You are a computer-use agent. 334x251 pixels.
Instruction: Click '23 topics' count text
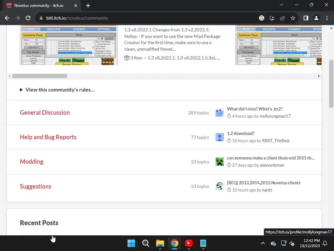(200, 162)
